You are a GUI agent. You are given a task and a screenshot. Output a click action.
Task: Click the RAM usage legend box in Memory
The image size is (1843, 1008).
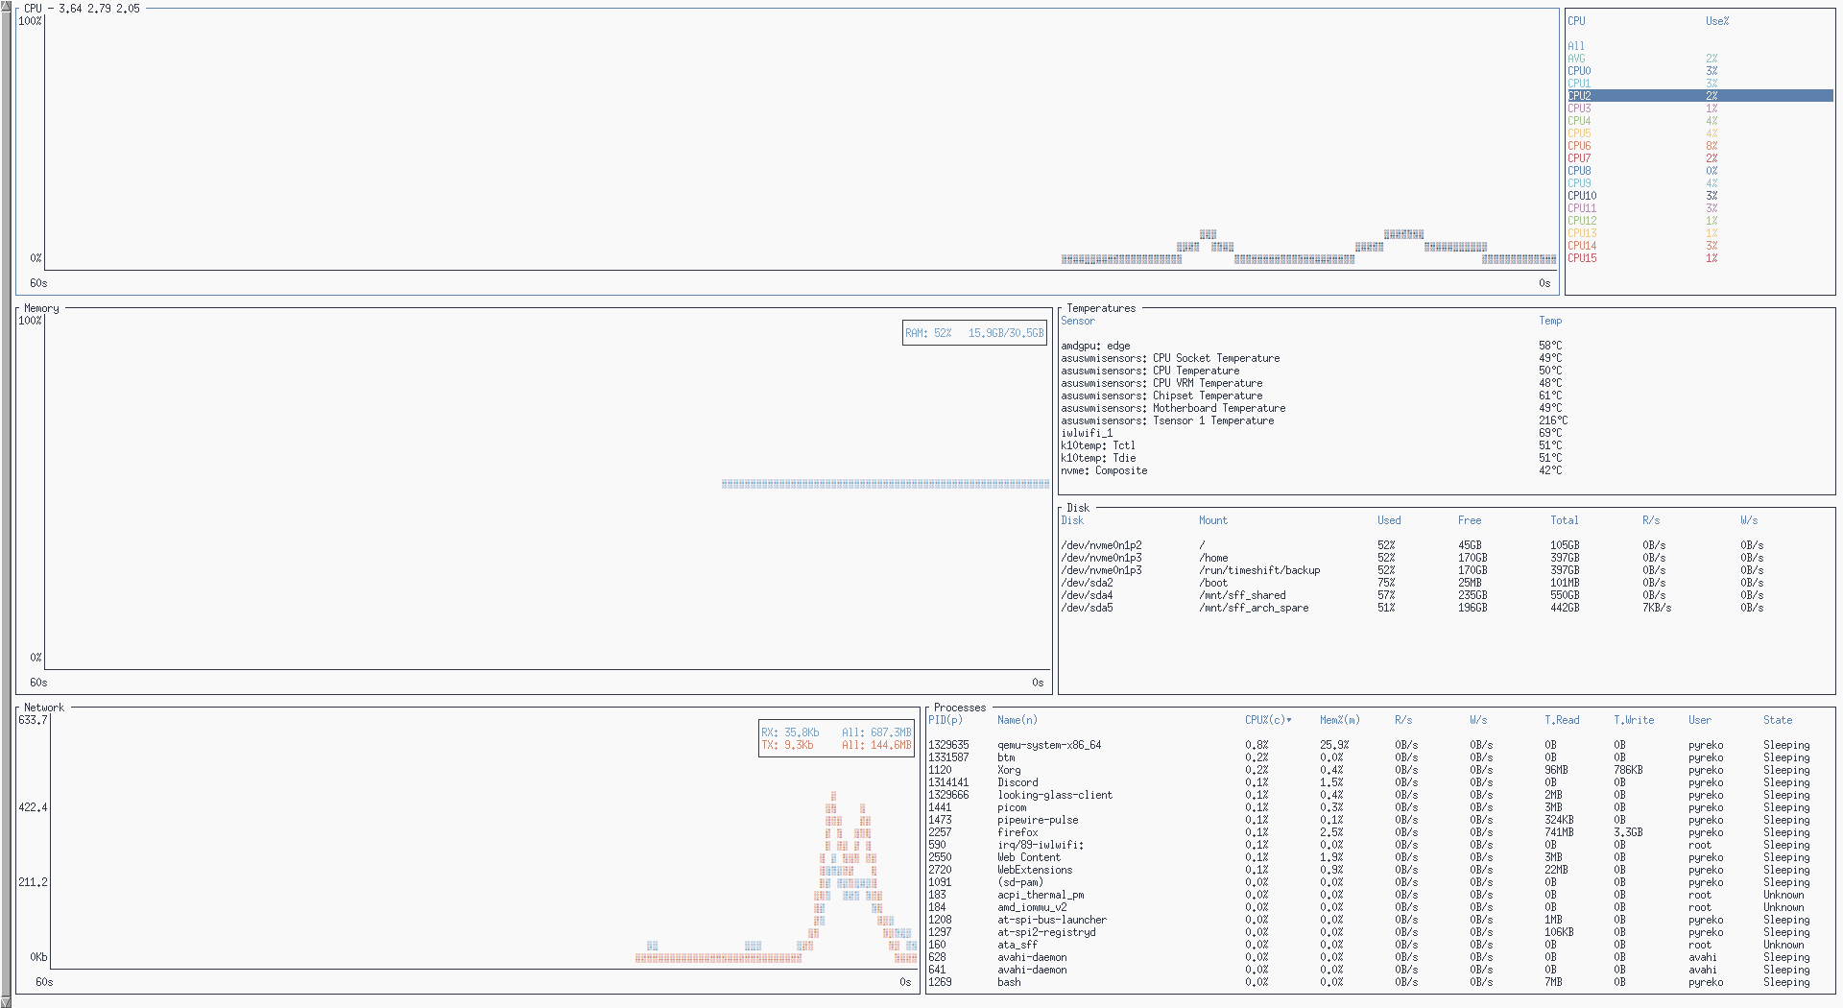[973, 333]
